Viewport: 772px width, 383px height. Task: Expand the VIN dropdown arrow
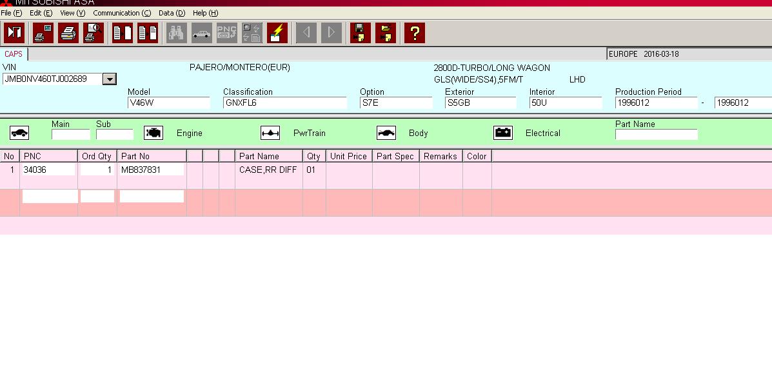109,79
